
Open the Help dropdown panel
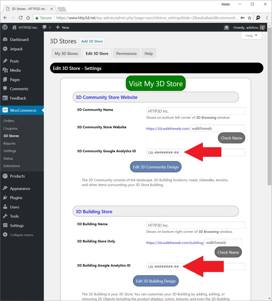251,35
